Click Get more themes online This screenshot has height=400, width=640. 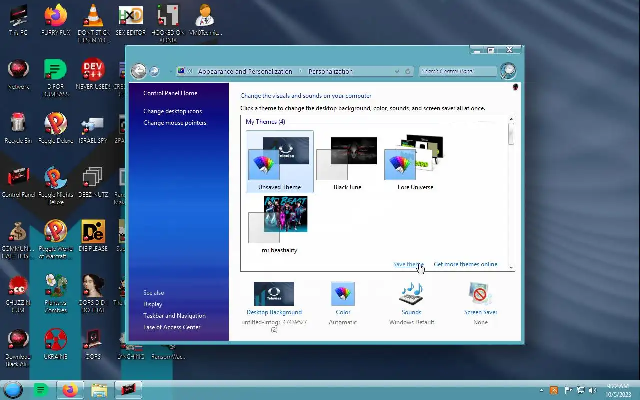click(465, 264)
